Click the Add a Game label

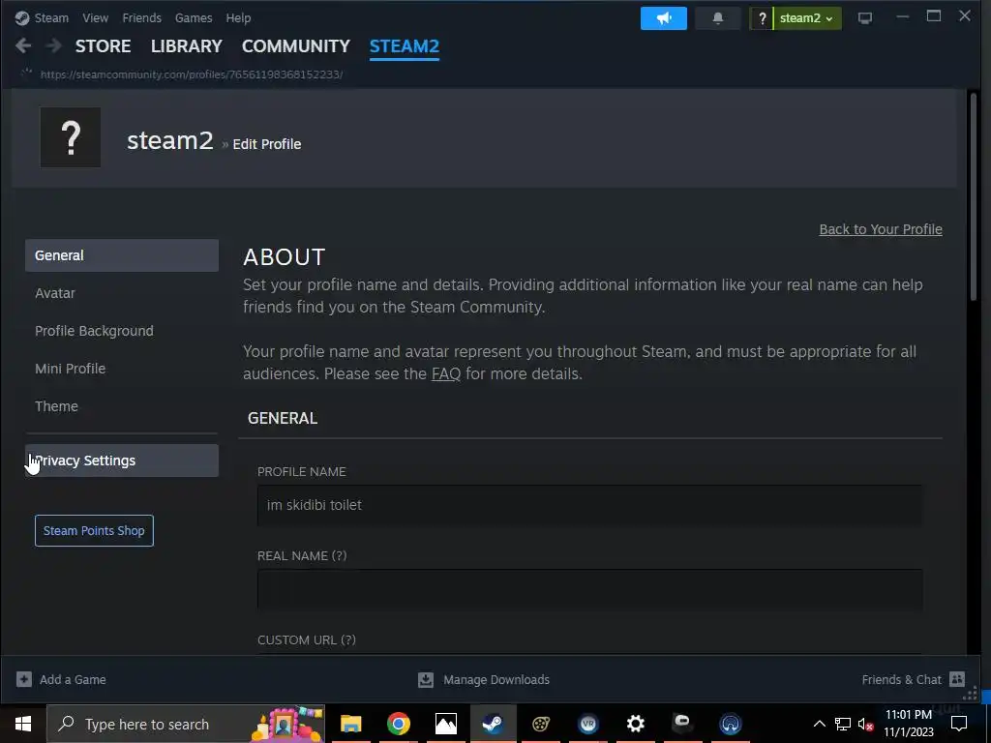[73, 680]
